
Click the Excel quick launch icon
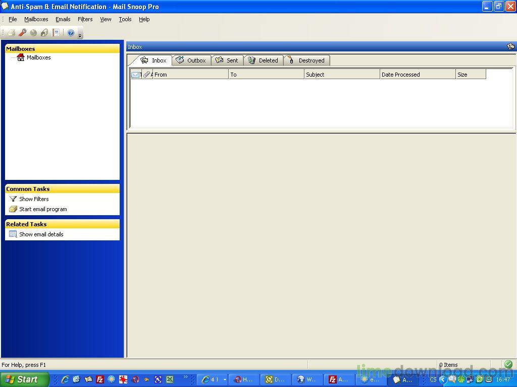point(170,379)
